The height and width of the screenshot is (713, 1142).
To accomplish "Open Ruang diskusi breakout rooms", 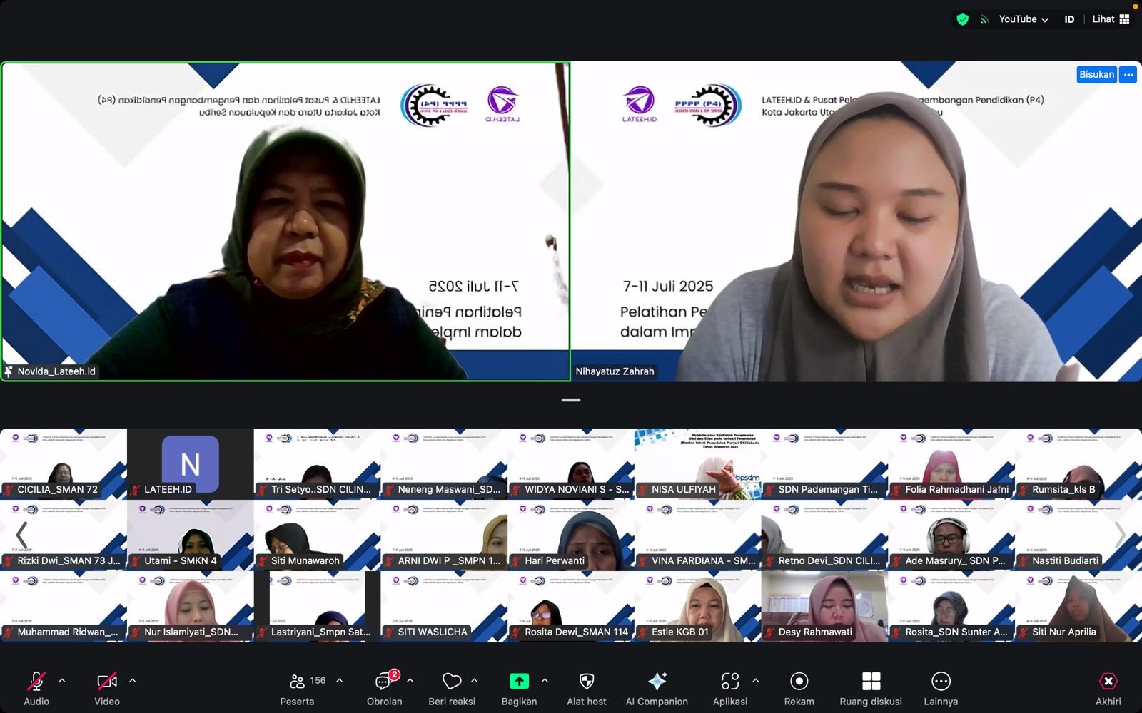I will coord(871,683).
